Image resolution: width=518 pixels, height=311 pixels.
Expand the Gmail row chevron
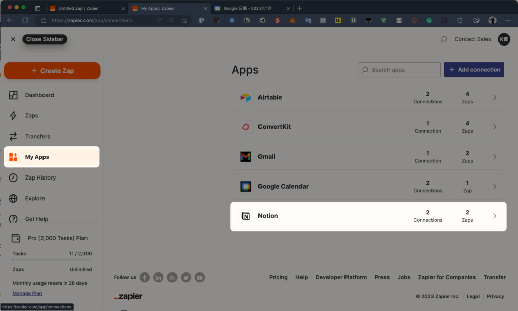[495, 156]
